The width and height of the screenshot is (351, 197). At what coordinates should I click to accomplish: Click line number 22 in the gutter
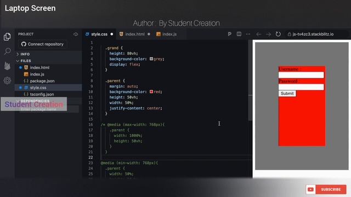tap(90, 157)
